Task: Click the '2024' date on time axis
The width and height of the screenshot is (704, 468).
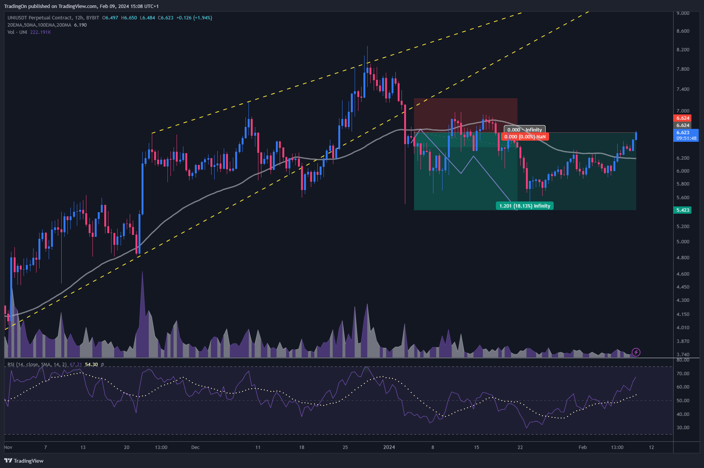Action: click(x=389, y=447)
